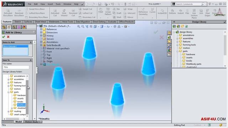This screenshot has width=228, height=128.
Task: Select the Extruded Cut tool
Action: [x=55, y=13]
